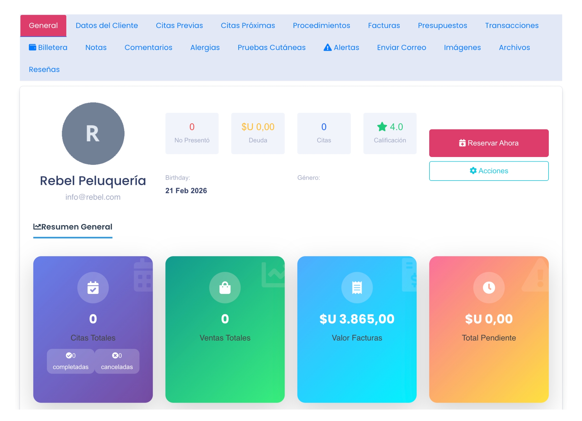Viewport: 582px width, 421px height.
Task: Open the Facturas tab
Action: 384,26
